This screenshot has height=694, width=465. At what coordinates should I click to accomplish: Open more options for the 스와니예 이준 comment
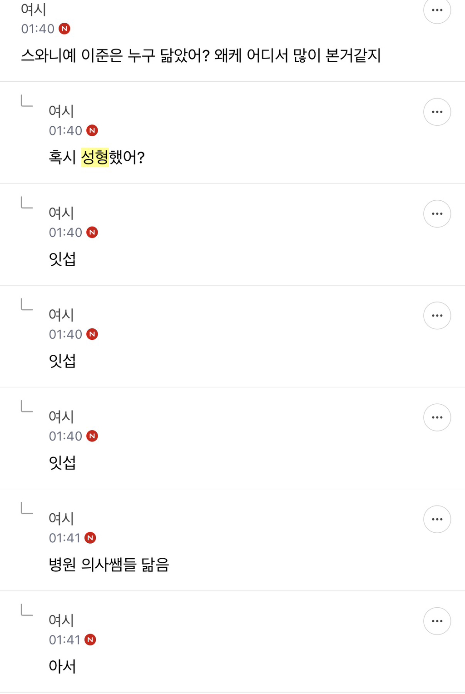[x=437, y=10]
